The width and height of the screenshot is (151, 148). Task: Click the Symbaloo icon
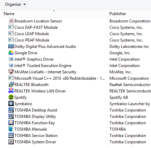point(11,103)
